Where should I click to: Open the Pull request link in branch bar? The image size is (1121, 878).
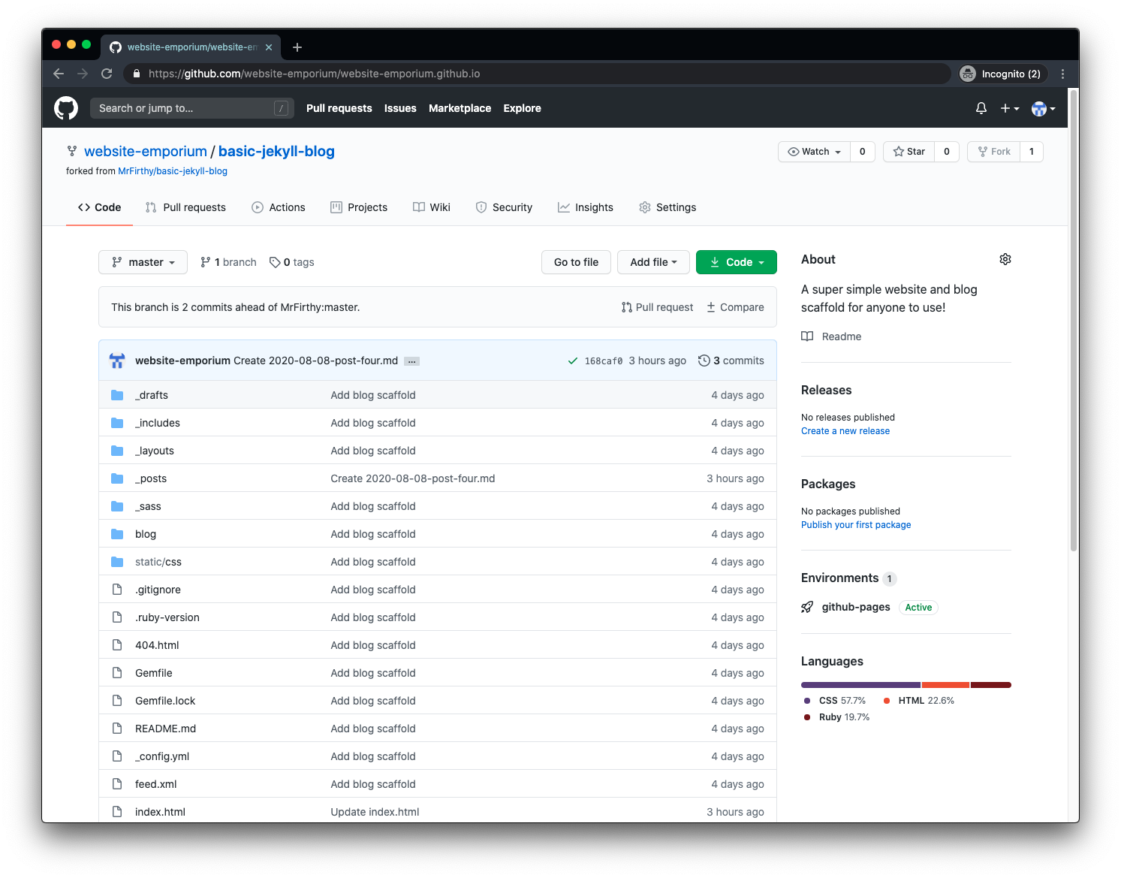tap(657, 307)
